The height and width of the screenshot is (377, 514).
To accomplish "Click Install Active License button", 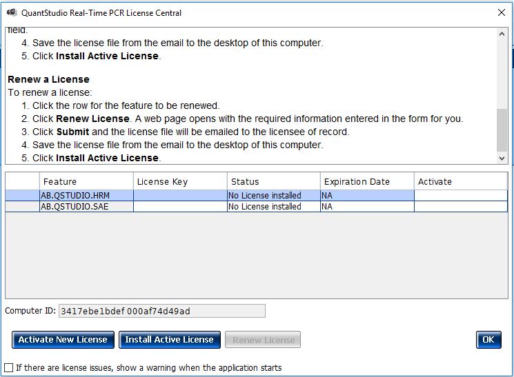I will coord(170,340).
